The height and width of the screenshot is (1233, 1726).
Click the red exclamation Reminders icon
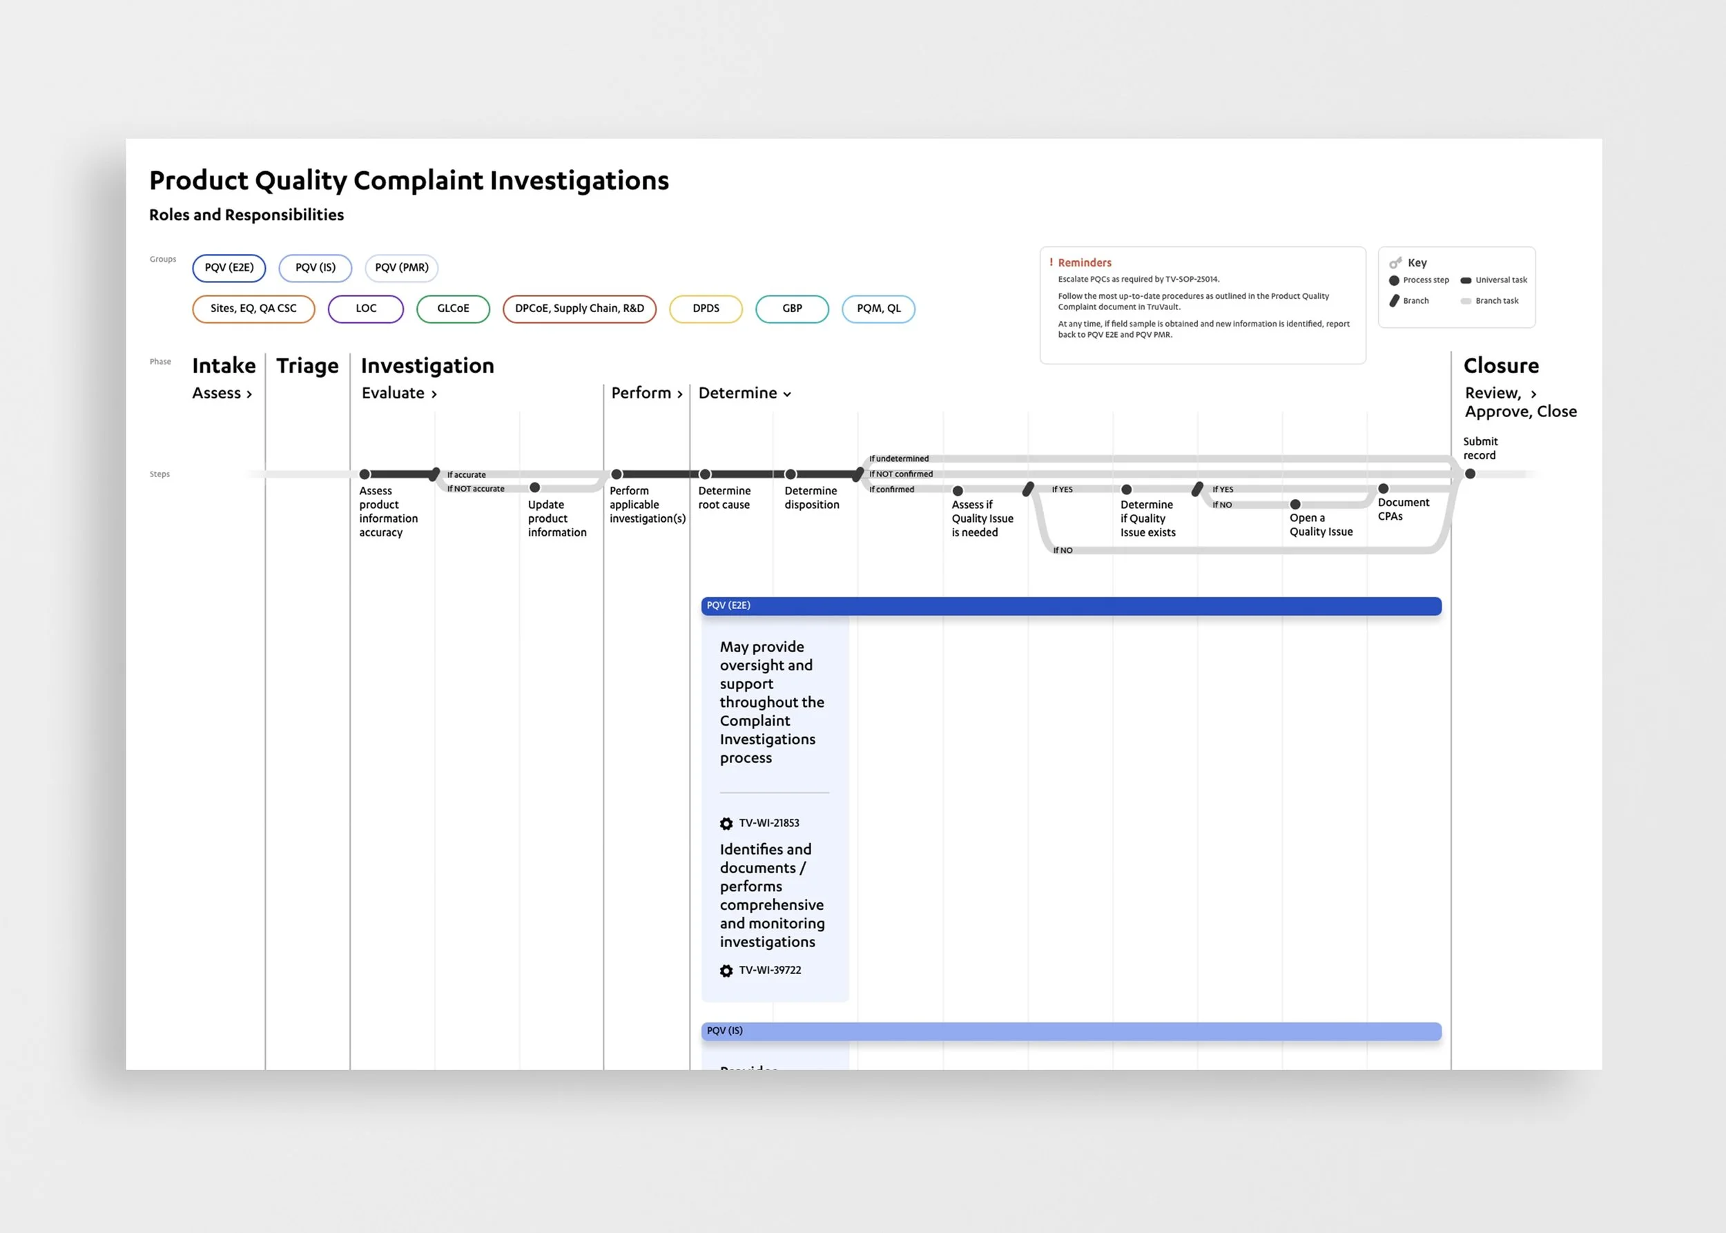click(x=1051, y=262)
